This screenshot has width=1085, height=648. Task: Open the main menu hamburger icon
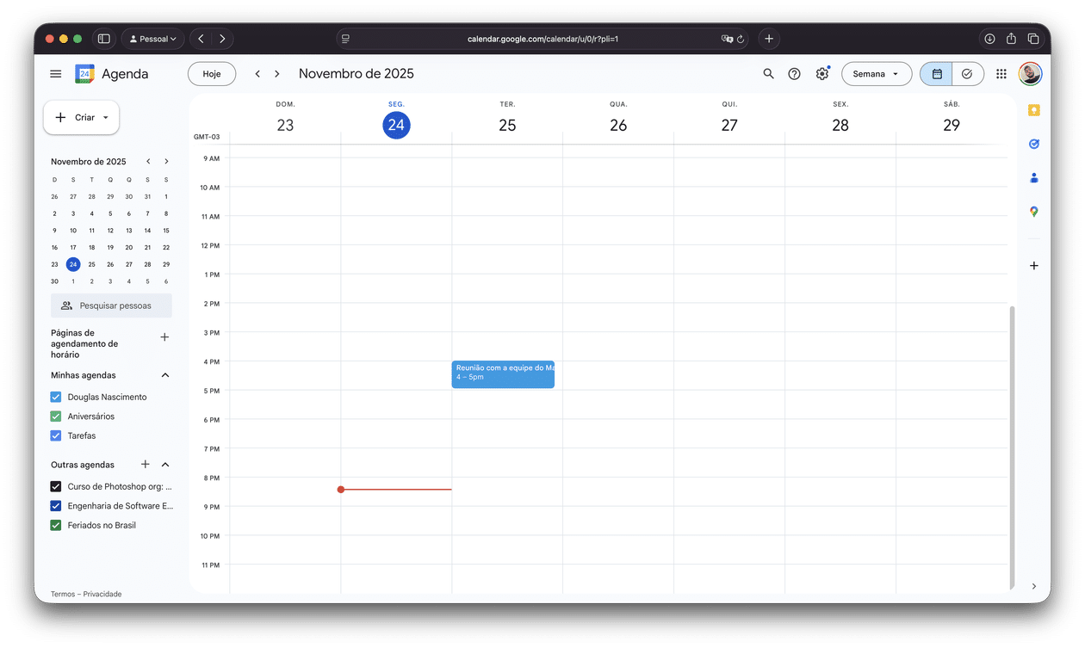click(x=55, y=74)
